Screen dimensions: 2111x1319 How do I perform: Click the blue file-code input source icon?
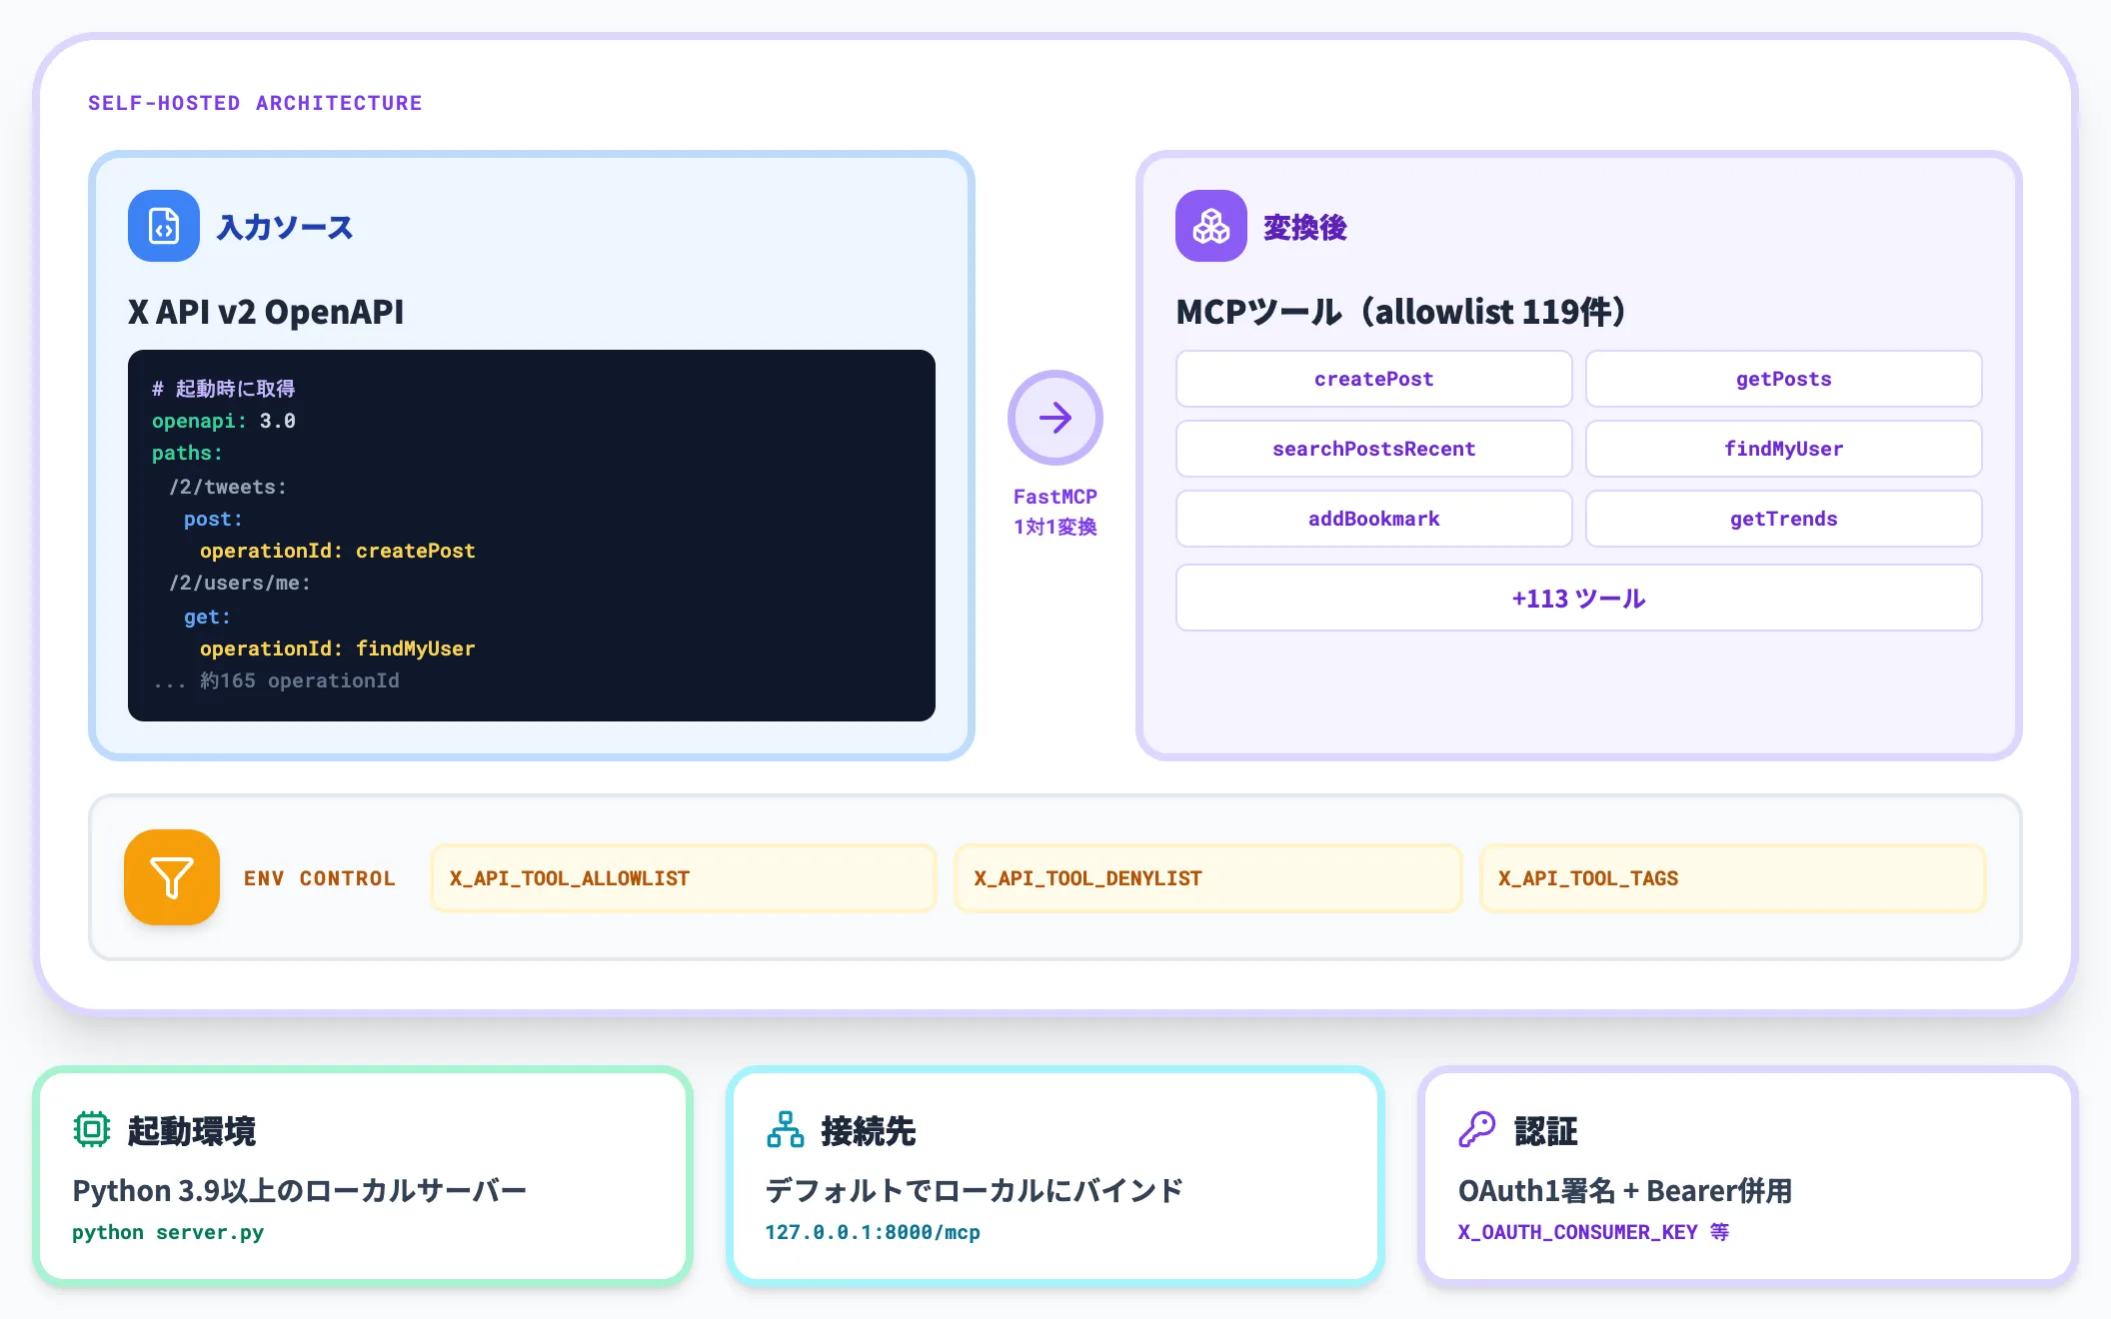pos(164,226)
